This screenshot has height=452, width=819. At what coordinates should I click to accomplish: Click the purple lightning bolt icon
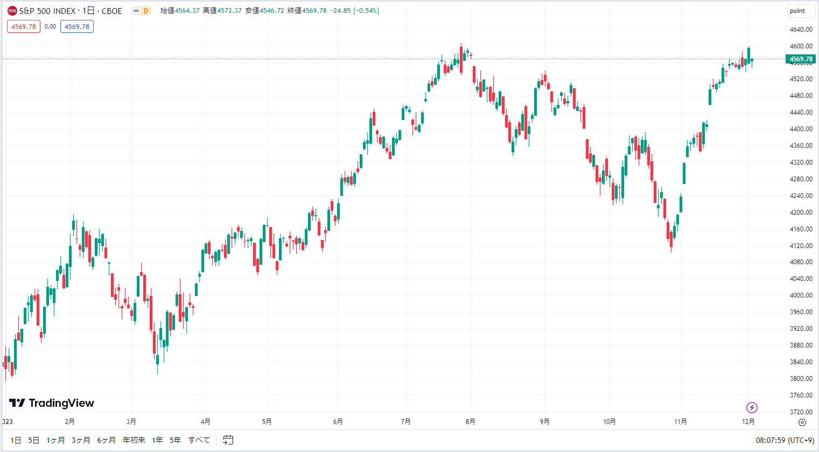(x=752, y=407)
